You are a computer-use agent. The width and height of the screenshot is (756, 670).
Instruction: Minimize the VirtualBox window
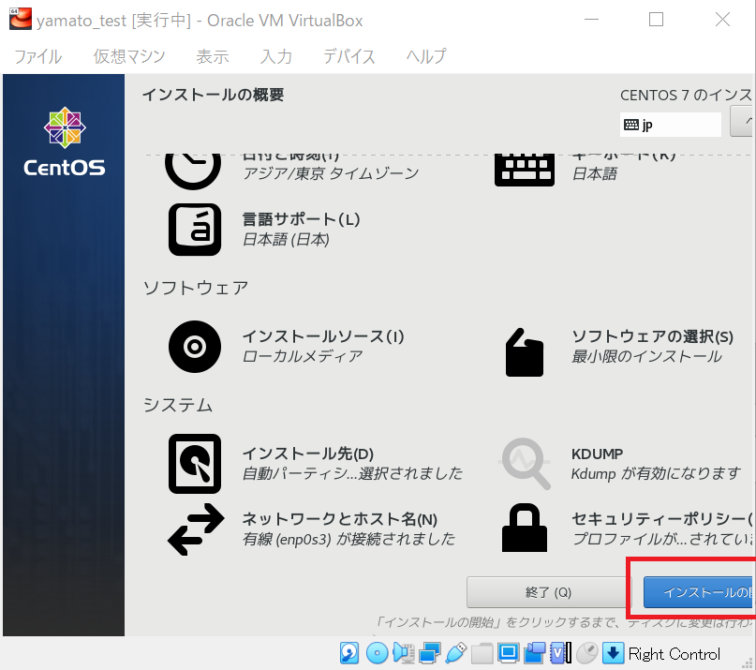tap(591, 20)
